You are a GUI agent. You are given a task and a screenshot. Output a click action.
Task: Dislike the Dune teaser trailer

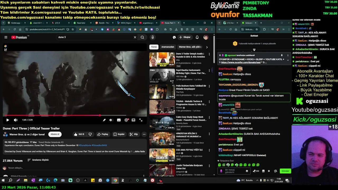tap(90, 134)
